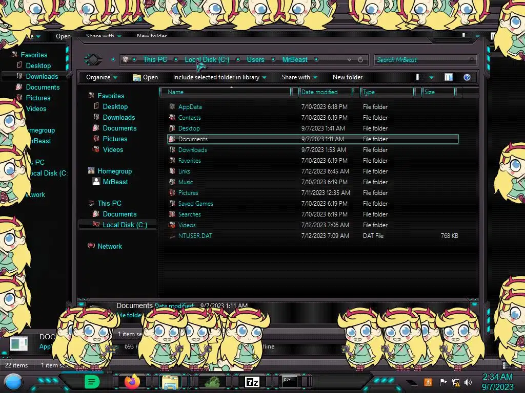Open the Action Center flag tray icon
525x393 pixels.
pyautogui.click(x=443, y=382)
